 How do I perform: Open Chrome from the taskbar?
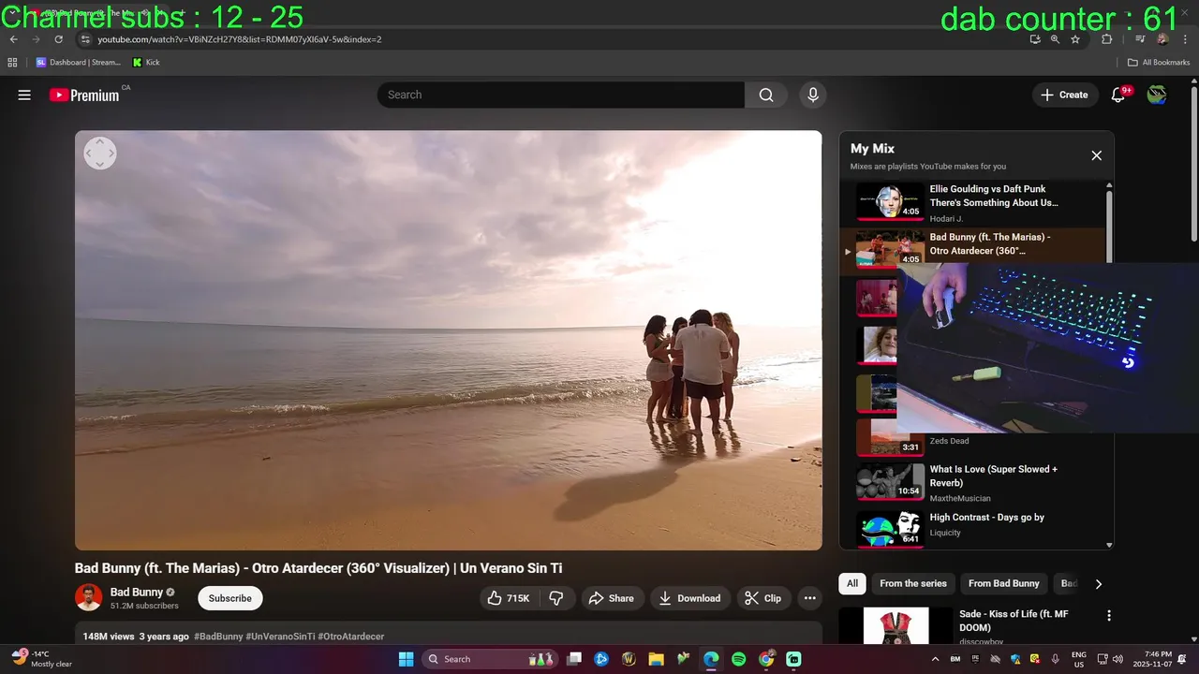coord(766,659)
